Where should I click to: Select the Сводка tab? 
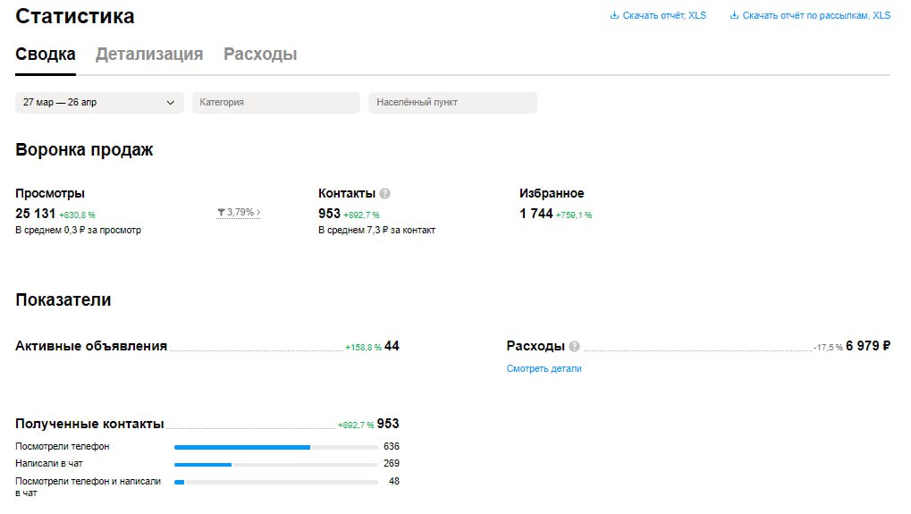tap(46, 55)
